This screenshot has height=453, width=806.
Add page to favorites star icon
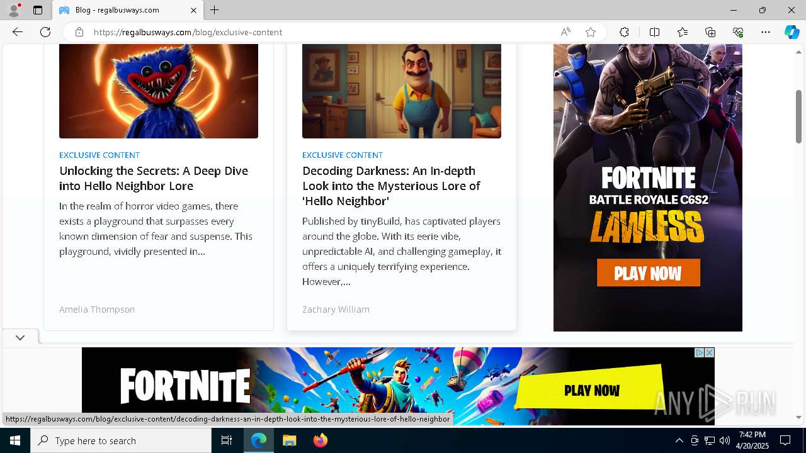click(x=591, y=32)
